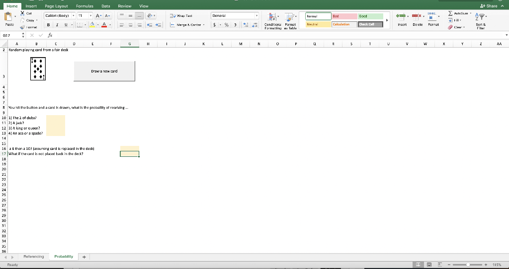Align text to top
509x269 pixels.
click(x=121, y=15)
